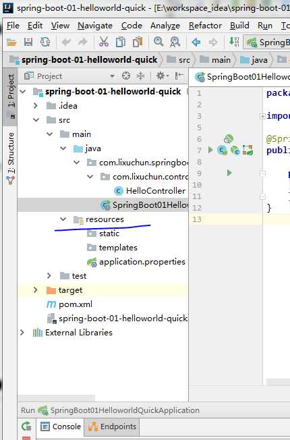
Task: Switch to the Endpoints tab
Action: pyautogui.click(x=112, y=427)
